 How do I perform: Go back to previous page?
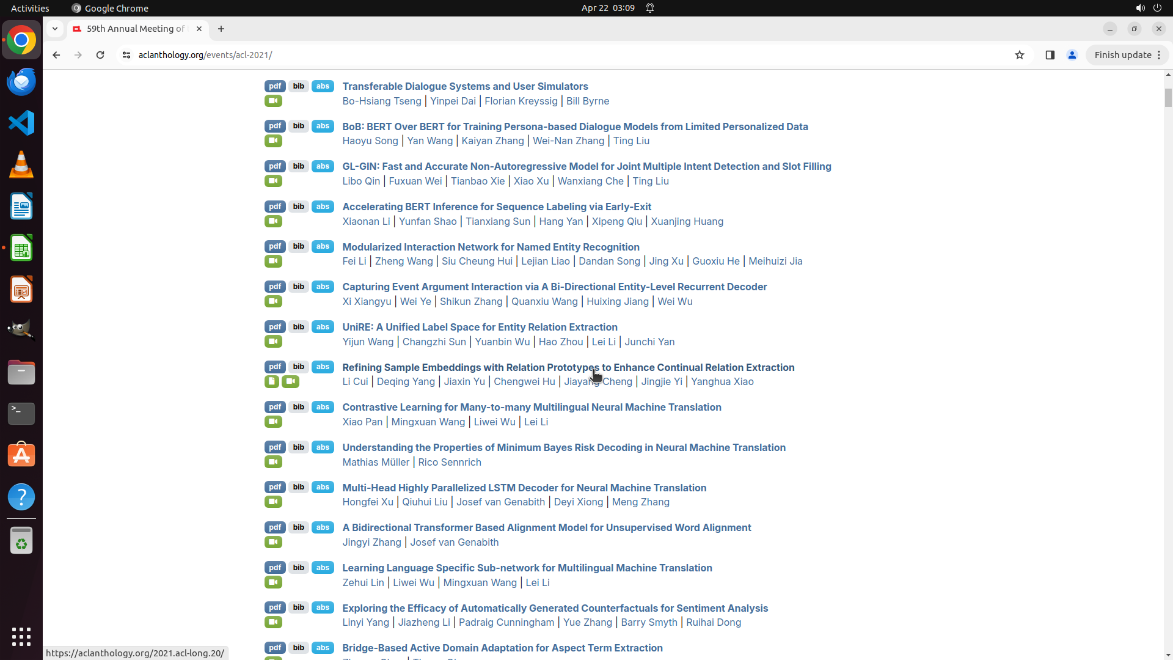[56, 55]
